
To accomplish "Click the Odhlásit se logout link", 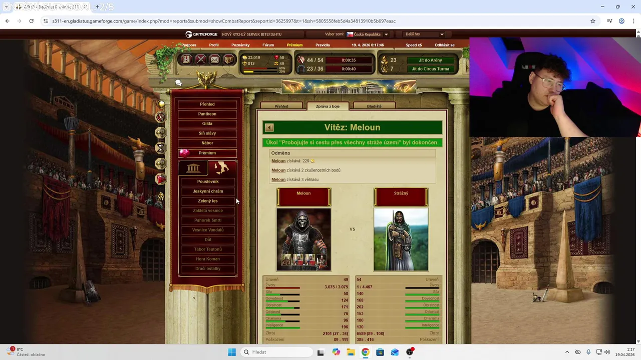I will coord(445,45).
